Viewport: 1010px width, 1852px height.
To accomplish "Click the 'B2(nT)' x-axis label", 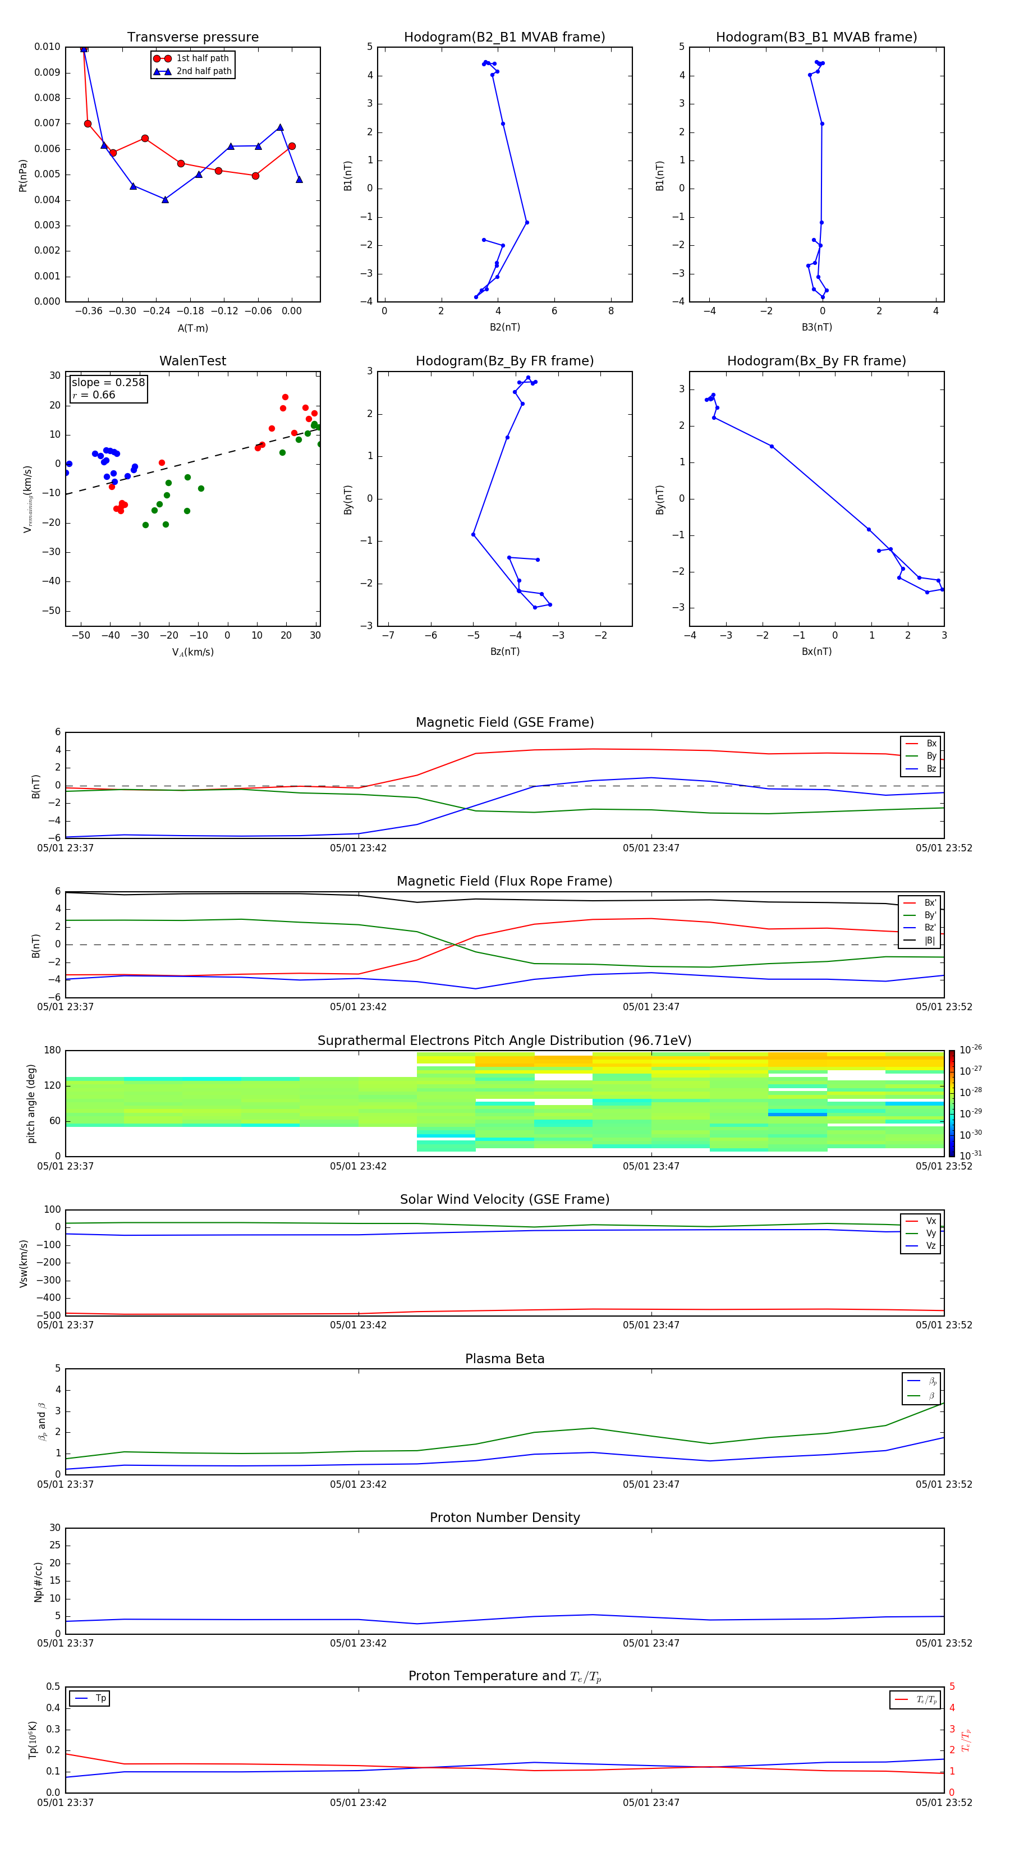I will coord(504,327).
